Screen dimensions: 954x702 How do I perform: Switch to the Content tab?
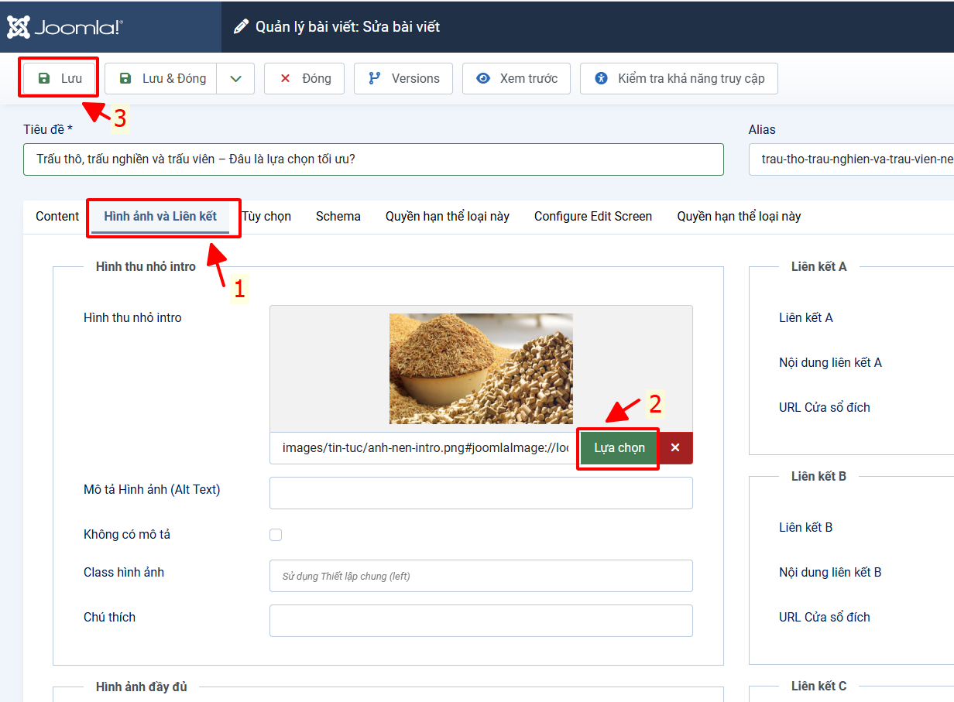(x=57, y=217)
